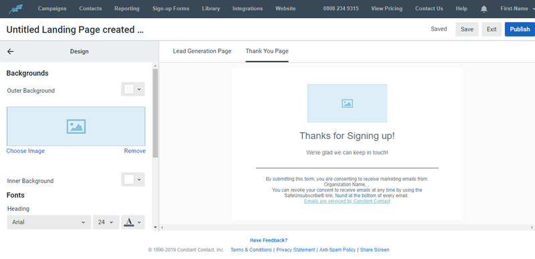Remove the outer background image
The height and width of the screenshot is (259, 535).
[135, 151]
